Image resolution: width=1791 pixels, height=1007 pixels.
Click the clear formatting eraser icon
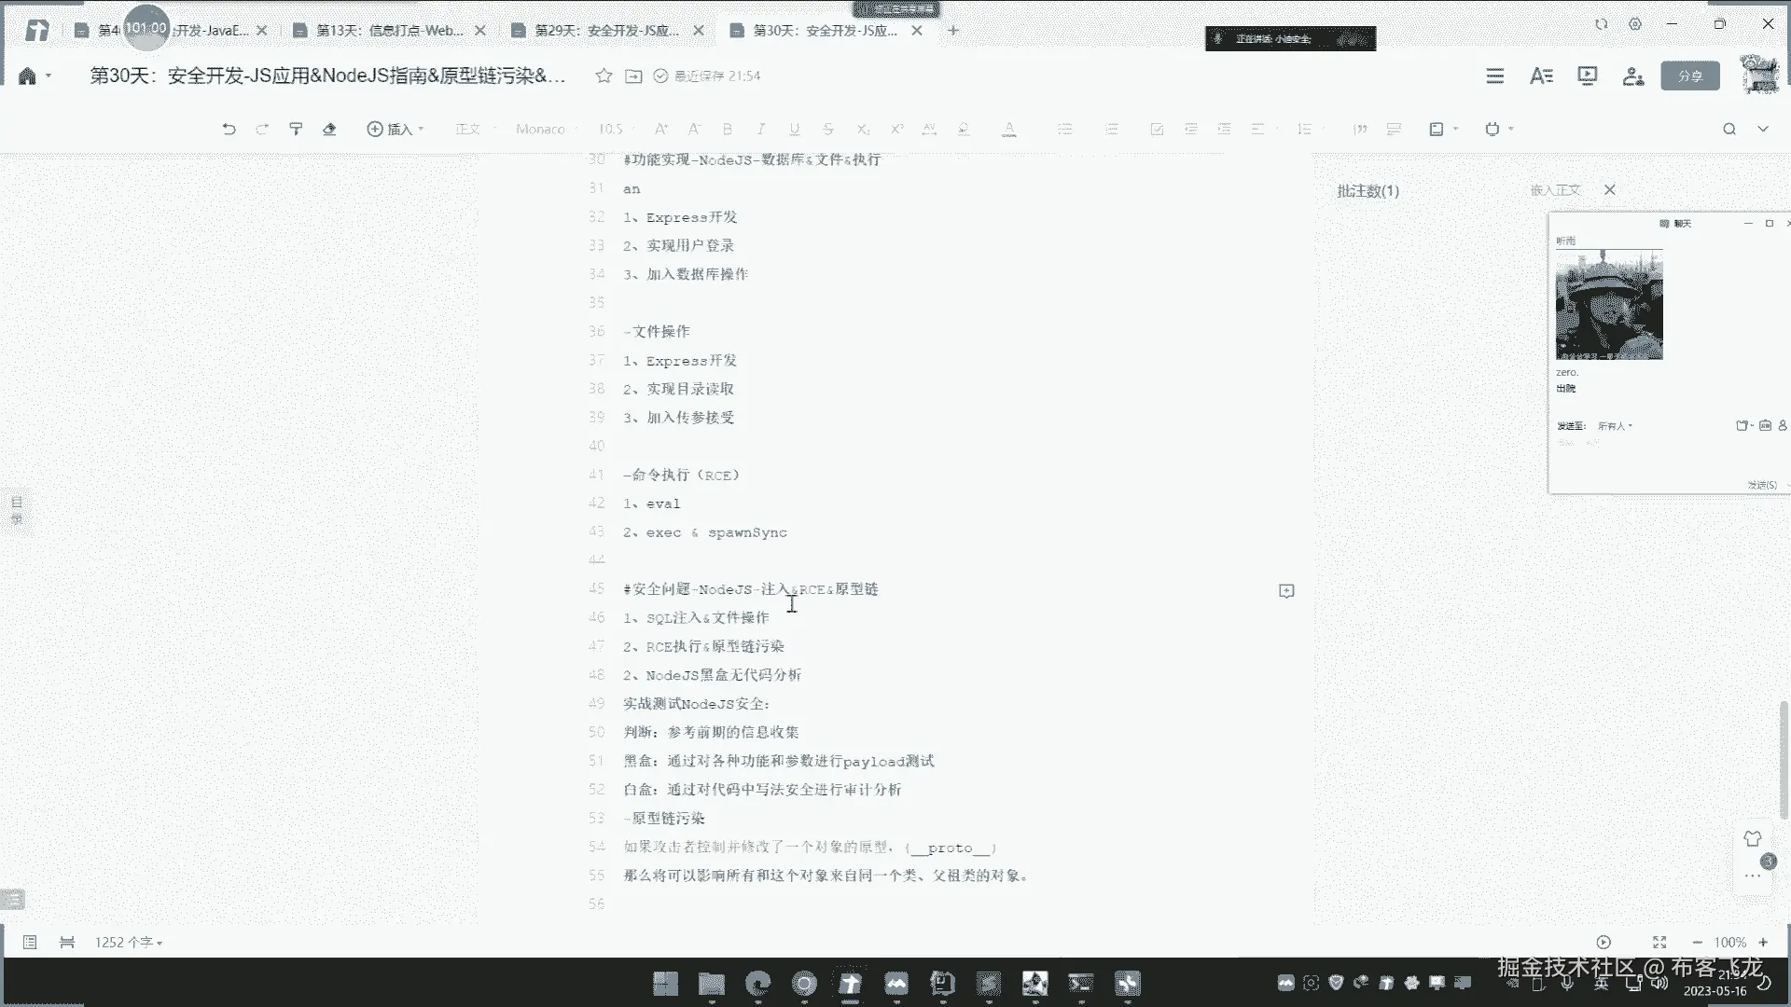pos(329,129)
